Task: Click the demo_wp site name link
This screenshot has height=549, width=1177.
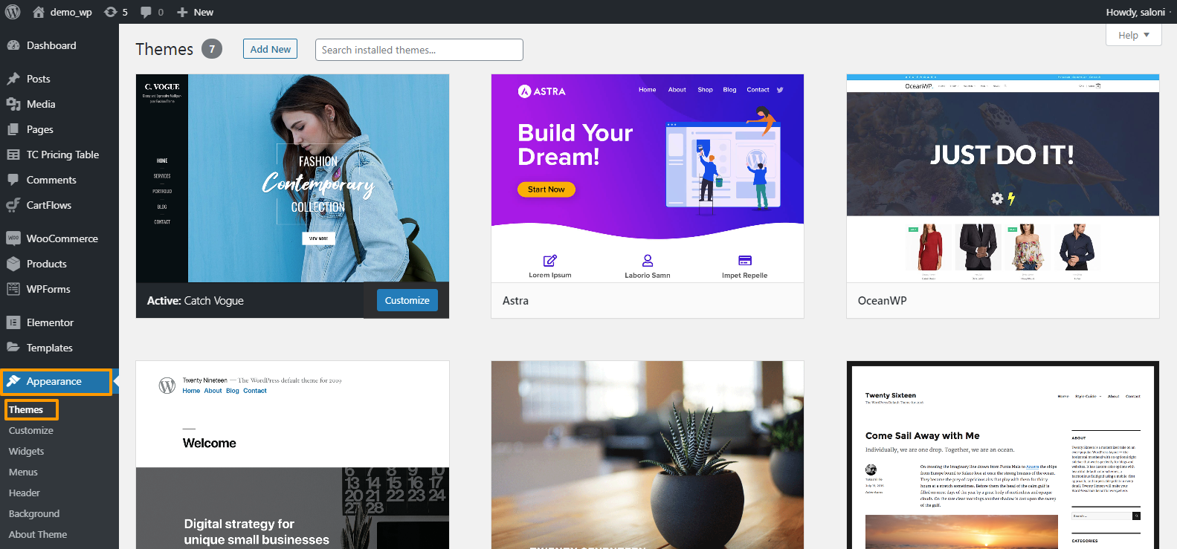Action: [71, 12]
